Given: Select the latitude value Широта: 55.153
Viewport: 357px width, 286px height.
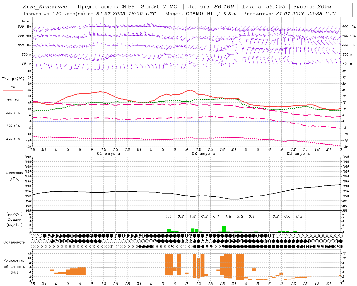Looking at the screenshot, I should (x=264, y=7).
